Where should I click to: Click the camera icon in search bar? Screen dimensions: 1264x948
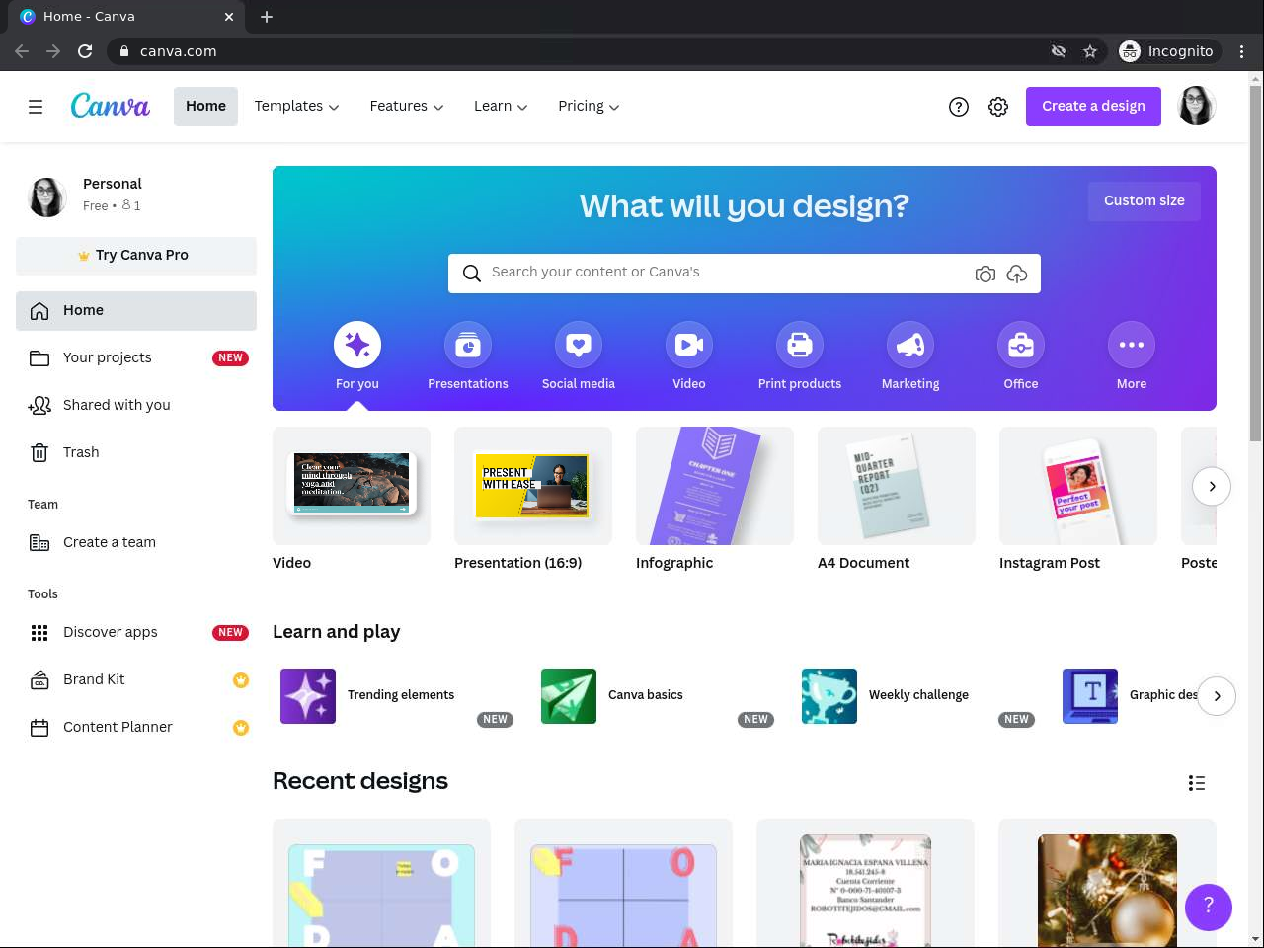point(985,274)
